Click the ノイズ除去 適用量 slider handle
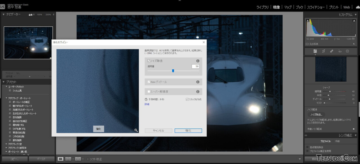The image size is (360, 164). coord(173,71)
